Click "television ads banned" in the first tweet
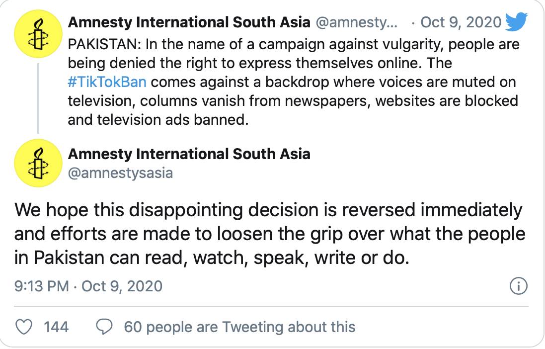 pyautogui.click(x=157, y=120)
